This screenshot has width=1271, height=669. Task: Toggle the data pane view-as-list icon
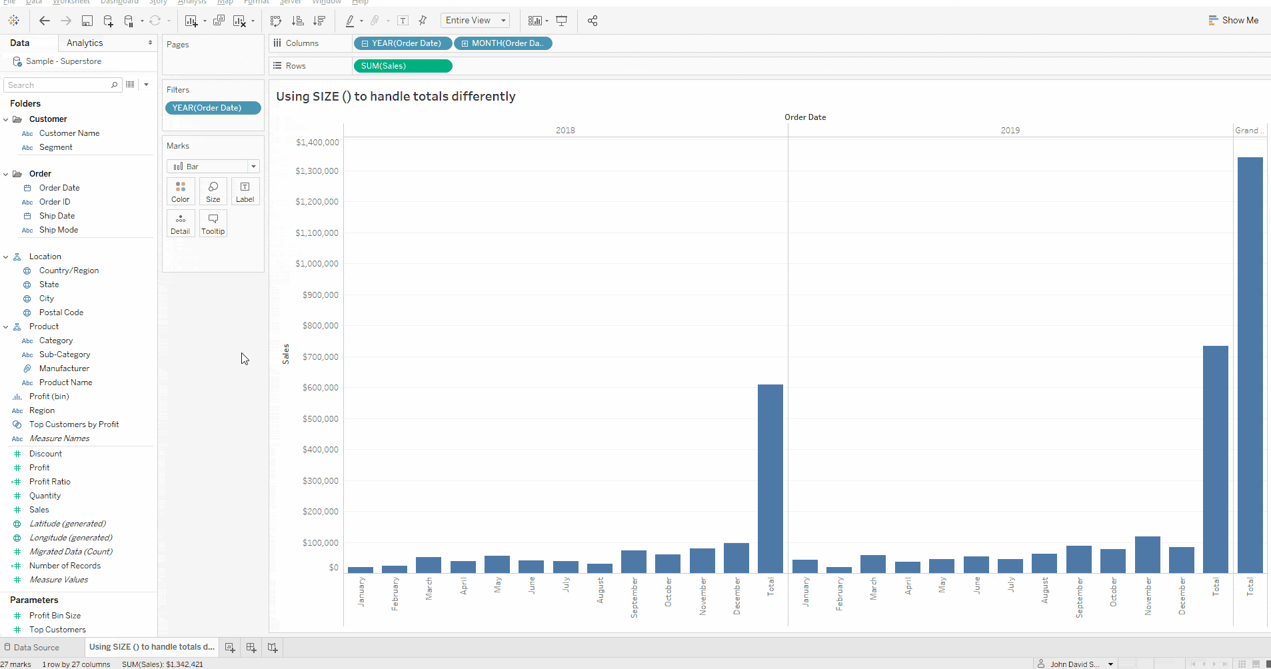pyautogui.click(x=130, y=85)
